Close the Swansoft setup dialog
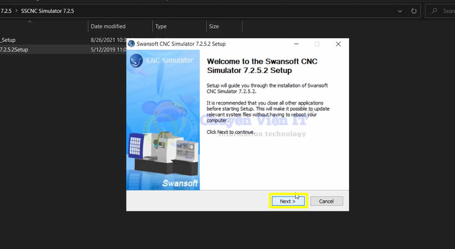455x249 pixels. coord(338,44)
